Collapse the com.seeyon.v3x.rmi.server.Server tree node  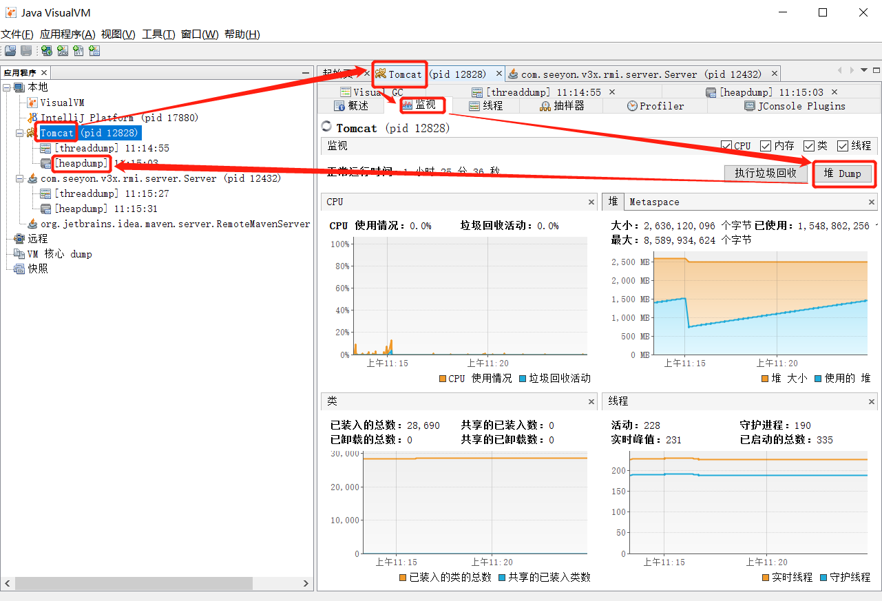pos(20,178)
